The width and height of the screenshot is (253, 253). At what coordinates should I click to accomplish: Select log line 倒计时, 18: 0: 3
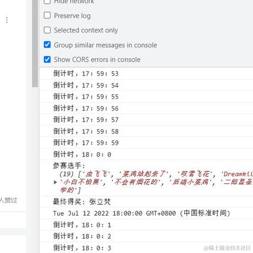point(82,248)
